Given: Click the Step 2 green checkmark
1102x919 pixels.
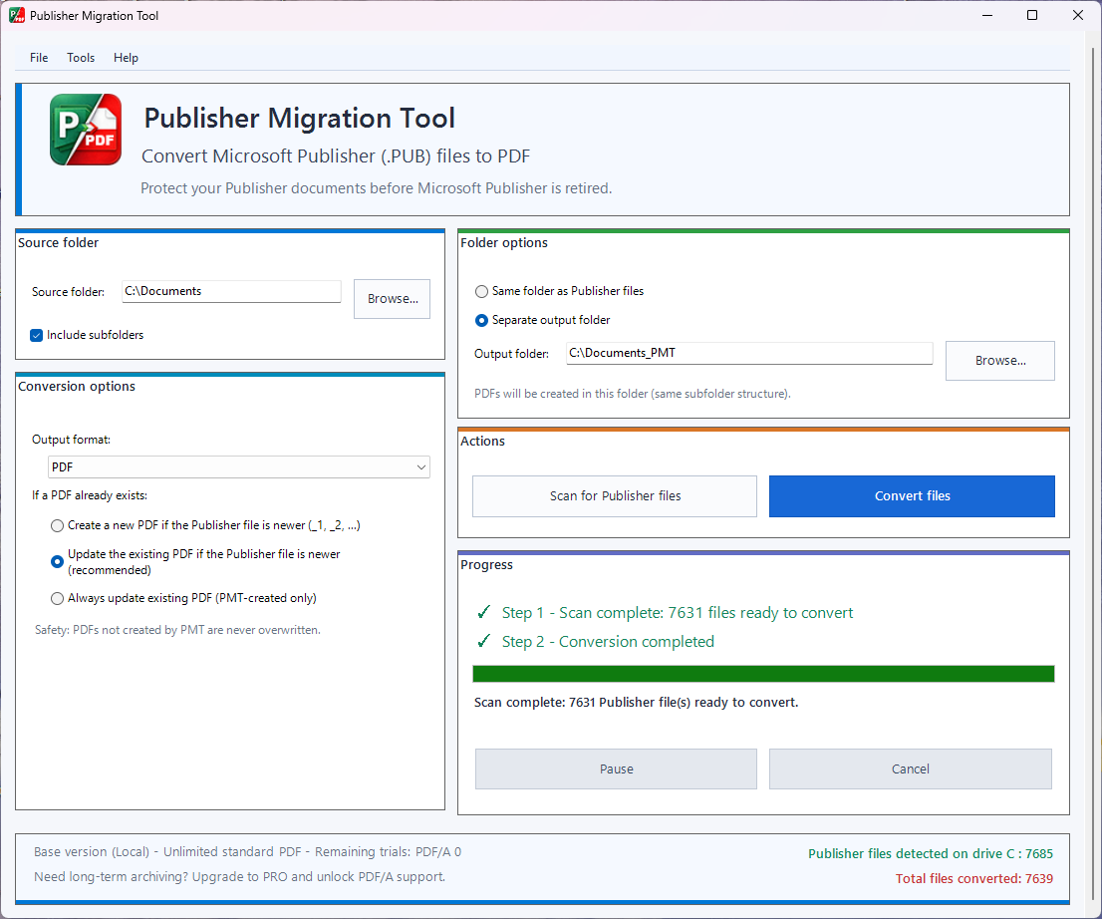Looking at the screenshot, I should [483, 641].
